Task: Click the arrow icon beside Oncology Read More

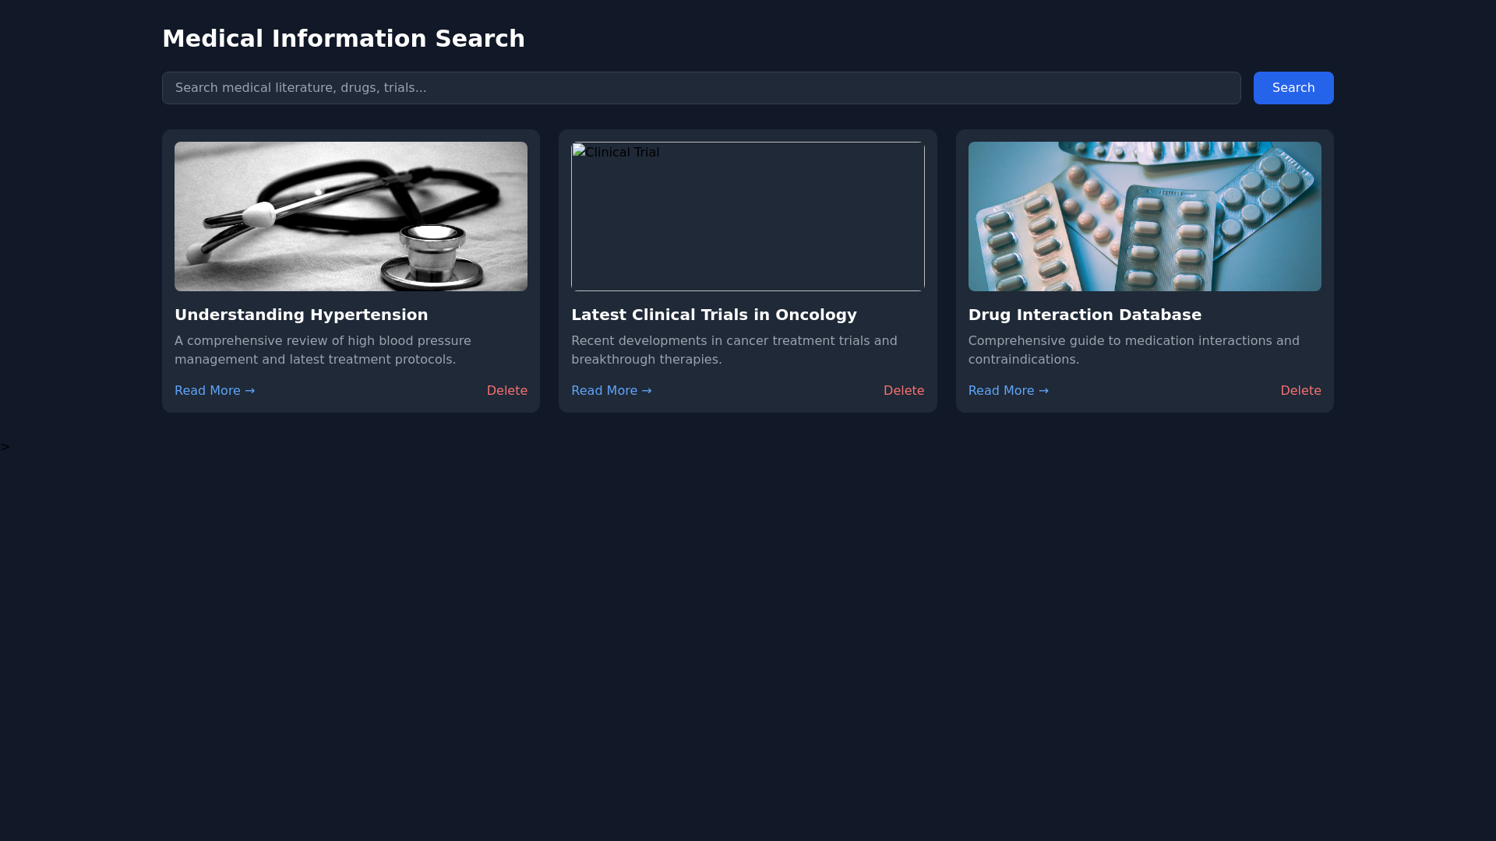Action: (647, 390)
